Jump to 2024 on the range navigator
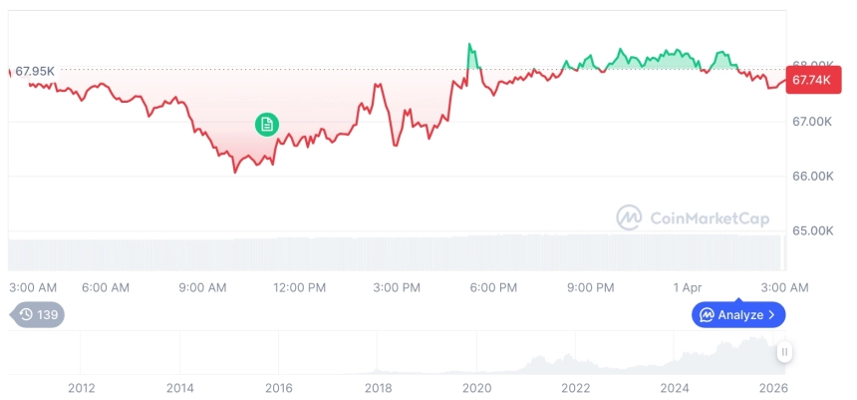This screenshot has width=857, height=400. tap(675, 388)
